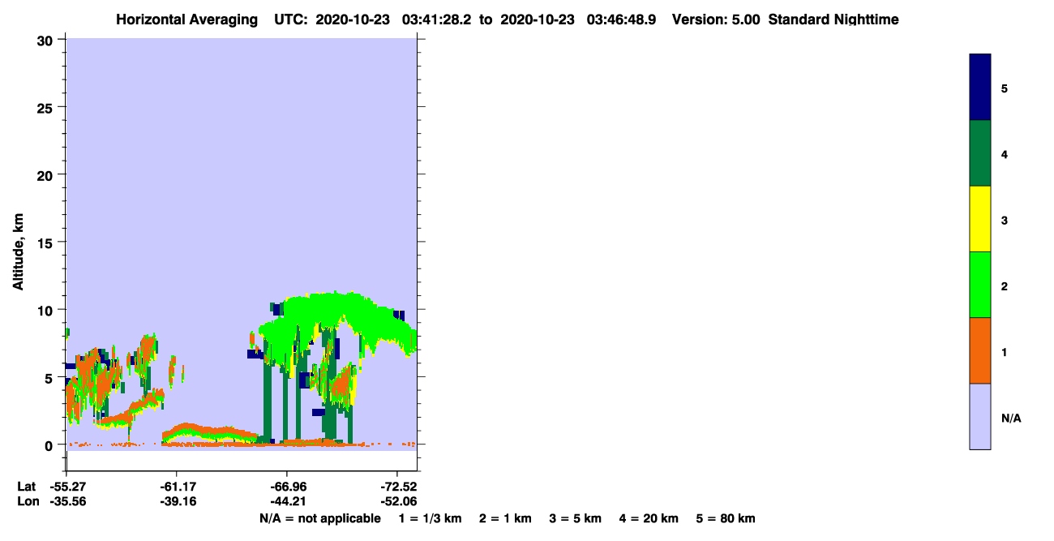Click the latitude value -61.17
Screen dimensions: 1054x541
coord(178,487)
